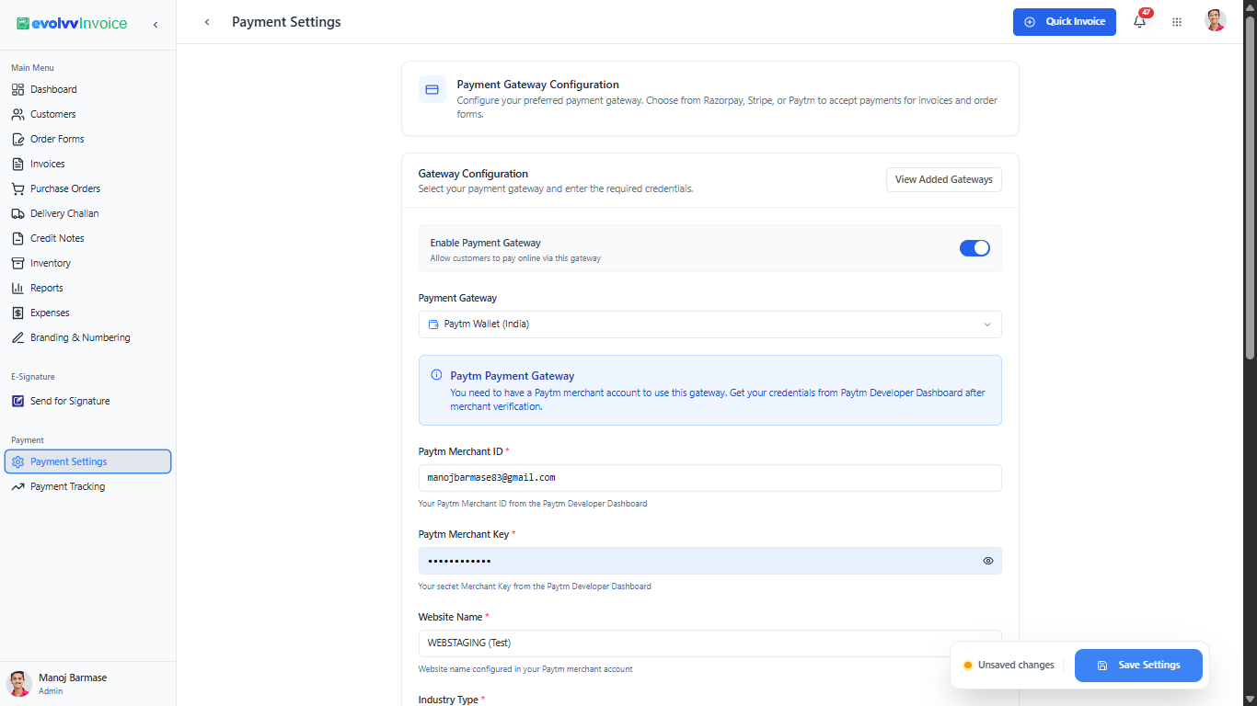Collapse the sidebar using the chevron
Viewport: 1257px width, 706px height.
click(x=156, y=24)
